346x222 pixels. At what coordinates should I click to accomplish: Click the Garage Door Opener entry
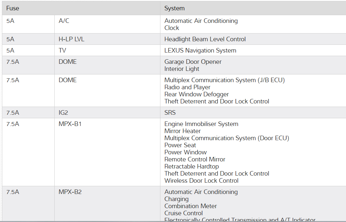coord(193,62)
